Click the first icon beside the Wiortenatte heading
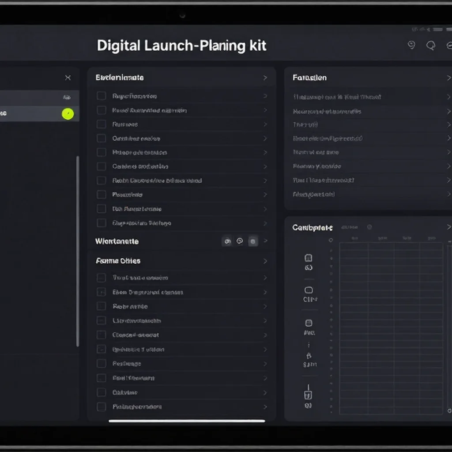The image size is (452, 452). tap(227, 241)
